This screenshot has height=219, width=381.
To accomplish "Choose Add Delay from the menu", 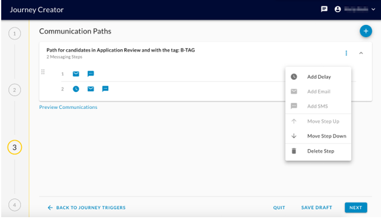I will click(318, 77).
